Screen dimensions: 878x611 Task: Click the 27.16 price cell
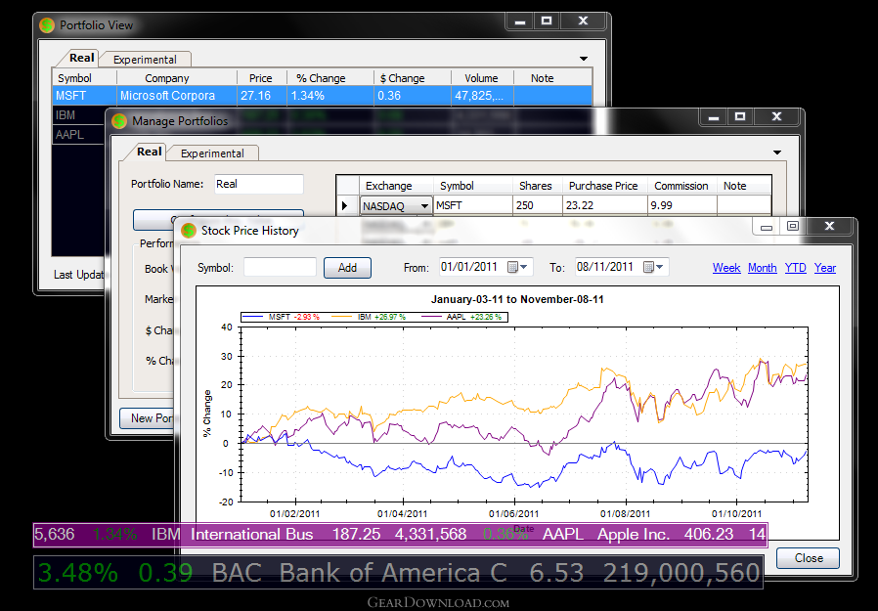(x=261, y=96)
